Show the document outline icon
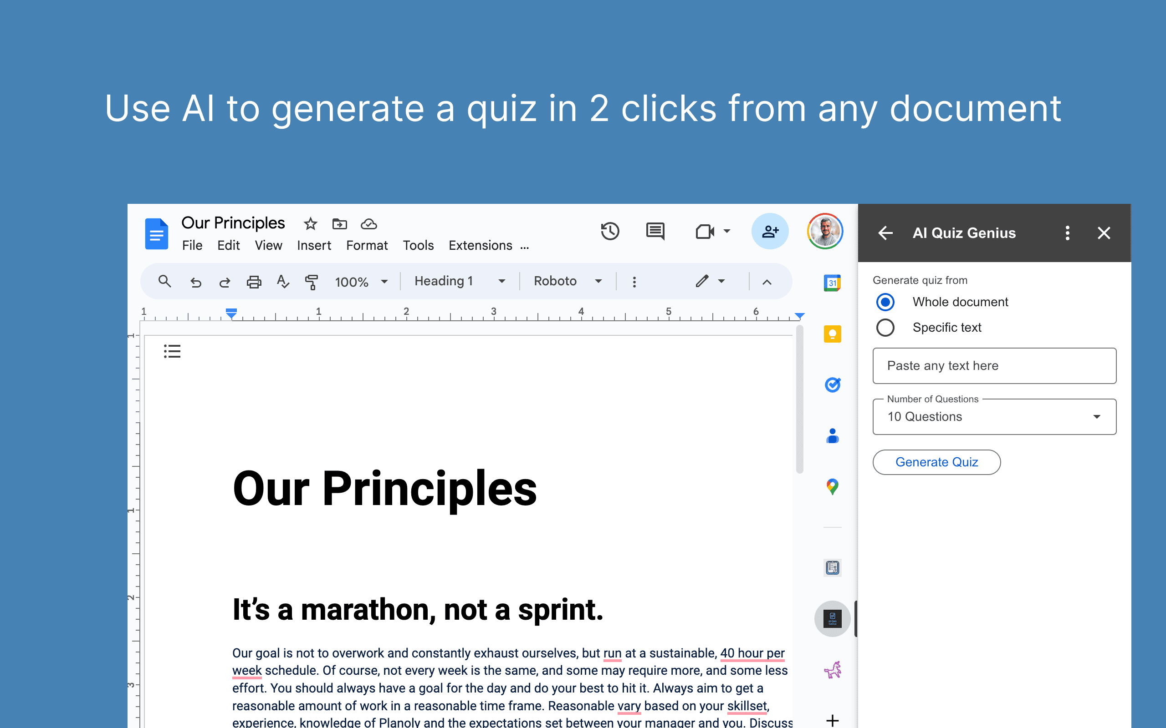Viewport: 1166px width, 728px height. click(x=172, y=351)
